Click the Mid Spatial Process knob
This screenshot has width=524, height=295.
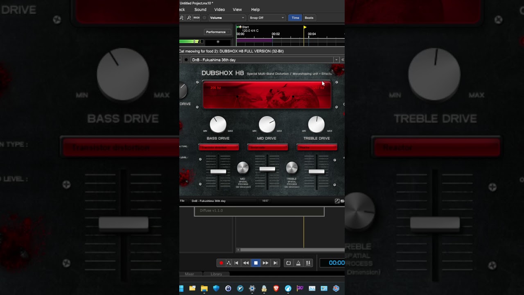pyautogui.click(x=243, y=168)
